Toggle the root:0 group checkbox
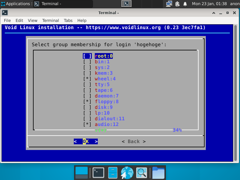This screenshot has width=240, height=180. (x=87, y=56)
